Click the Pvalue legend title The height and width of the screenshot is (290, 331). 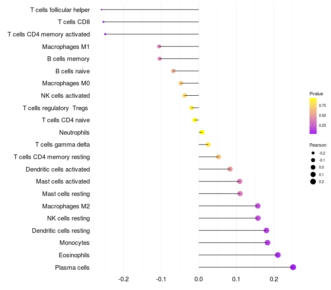(x=316, y=94)
